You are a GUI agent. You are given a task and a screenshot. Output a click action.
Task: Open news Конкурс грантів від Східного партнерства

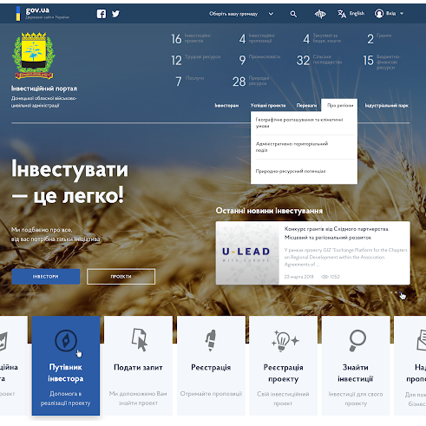pyautogui.click(x=338, y=233)
